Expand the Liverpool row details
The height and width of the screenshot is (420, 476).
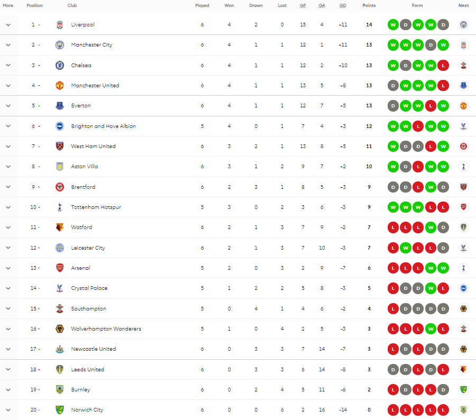point(8,25)
